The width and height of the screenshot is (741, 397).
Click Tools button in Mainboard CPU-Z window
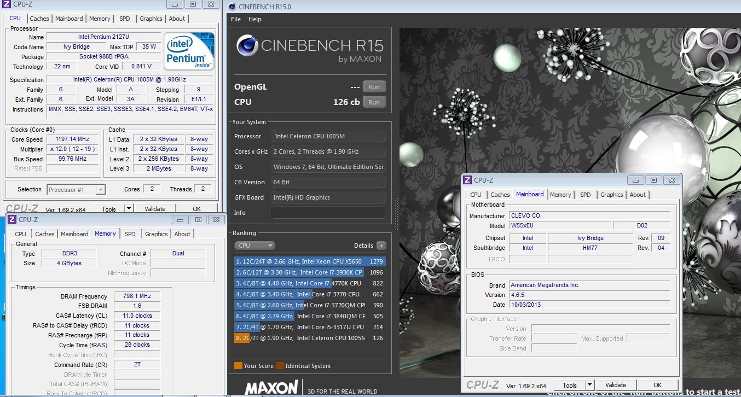tap(570, 385)
